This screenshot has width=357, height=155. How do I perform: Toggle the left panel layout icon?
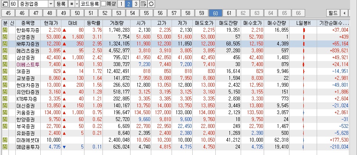tap(5, 3)
